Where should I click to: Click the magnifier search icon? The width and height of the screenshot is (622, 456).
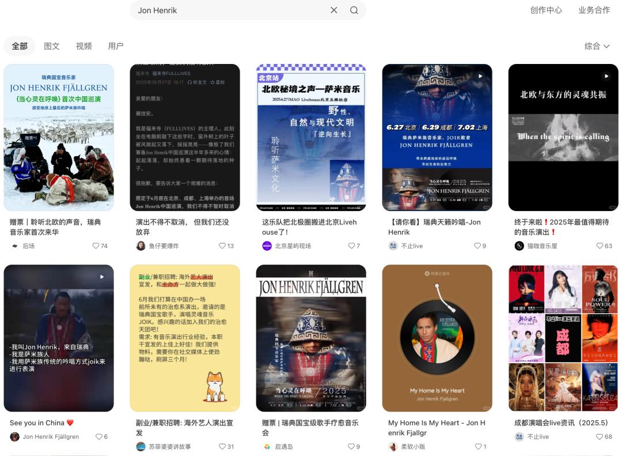[x=354, y=10]
